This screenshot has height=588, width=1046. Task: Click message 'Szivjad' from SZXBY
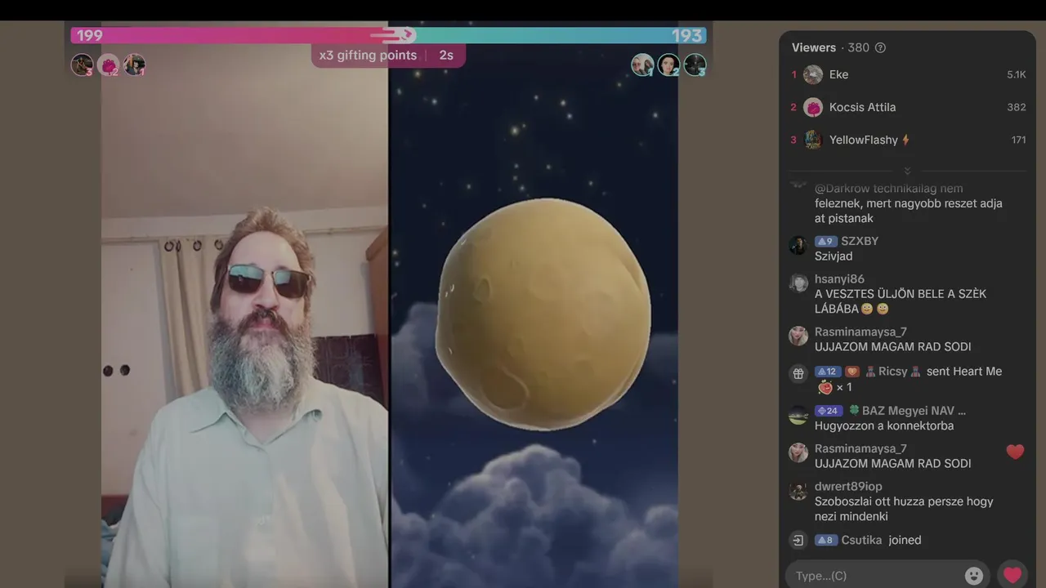[834, 256]
